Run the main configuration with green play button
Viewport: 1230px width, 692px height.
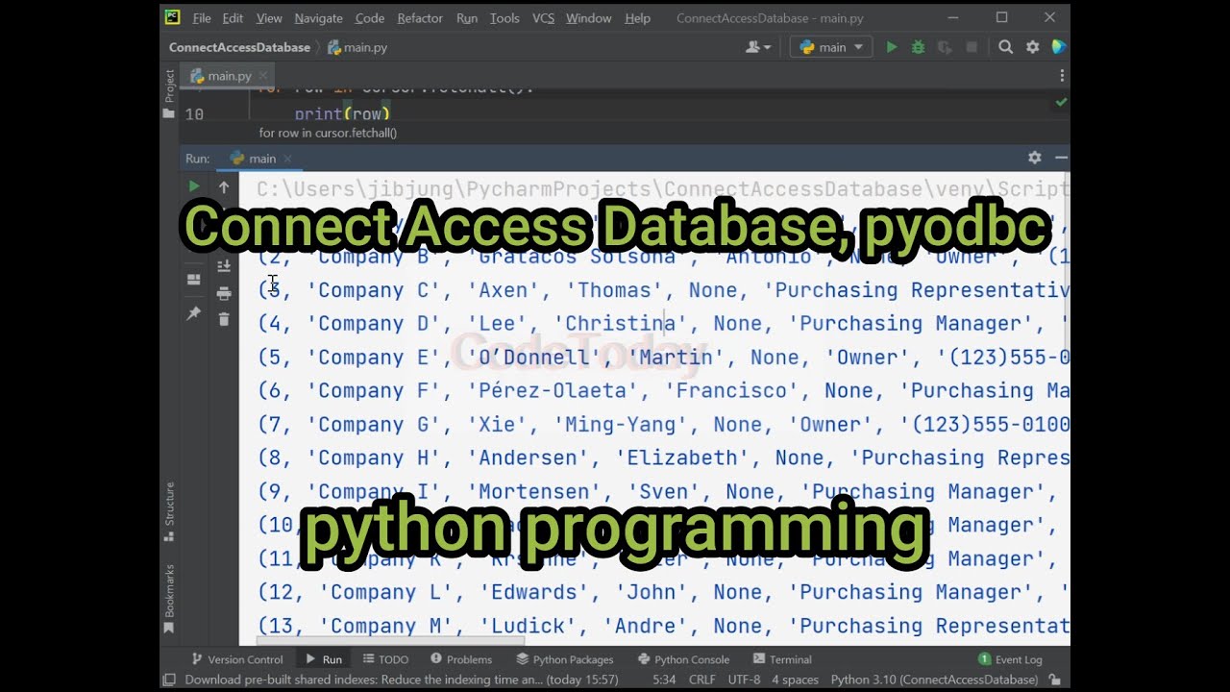892,47
